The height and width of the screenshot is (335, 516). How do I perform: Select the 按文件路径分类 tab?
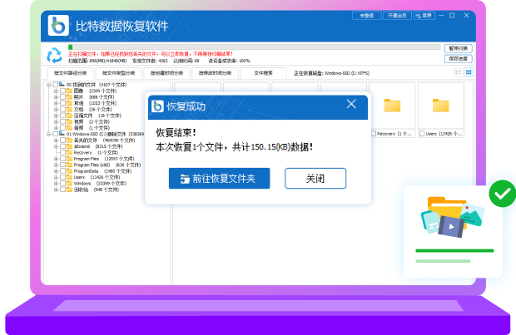[71, 73]
